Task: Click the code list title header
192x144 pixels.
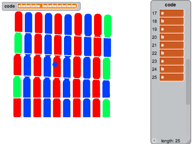Action: coord(170,5)
